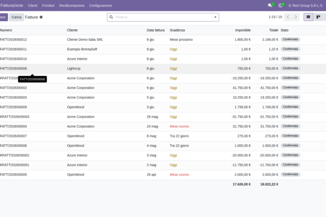Sort by Totale column header
The width and height of the screenshot is (326, 217).
click(274, 30)
